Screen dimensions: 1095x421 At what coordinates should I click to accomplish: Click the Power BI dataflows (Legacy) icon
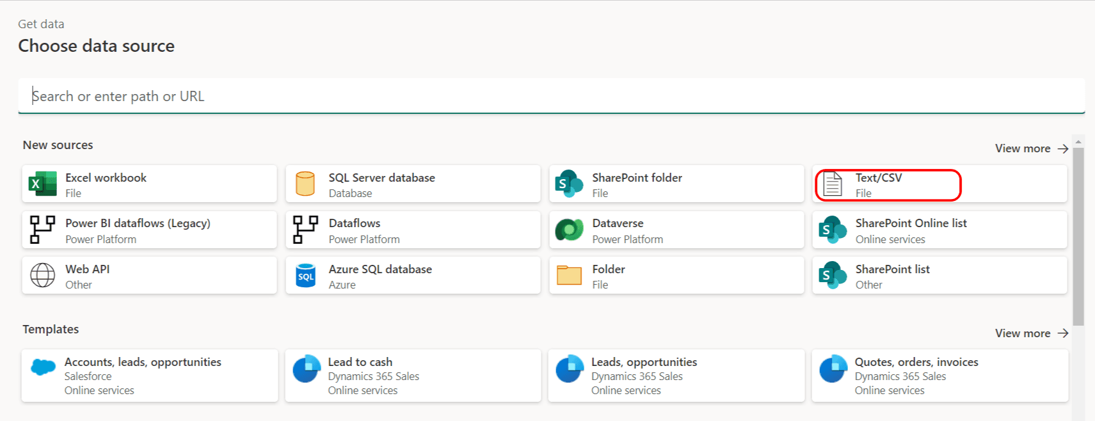click(43, 230)
